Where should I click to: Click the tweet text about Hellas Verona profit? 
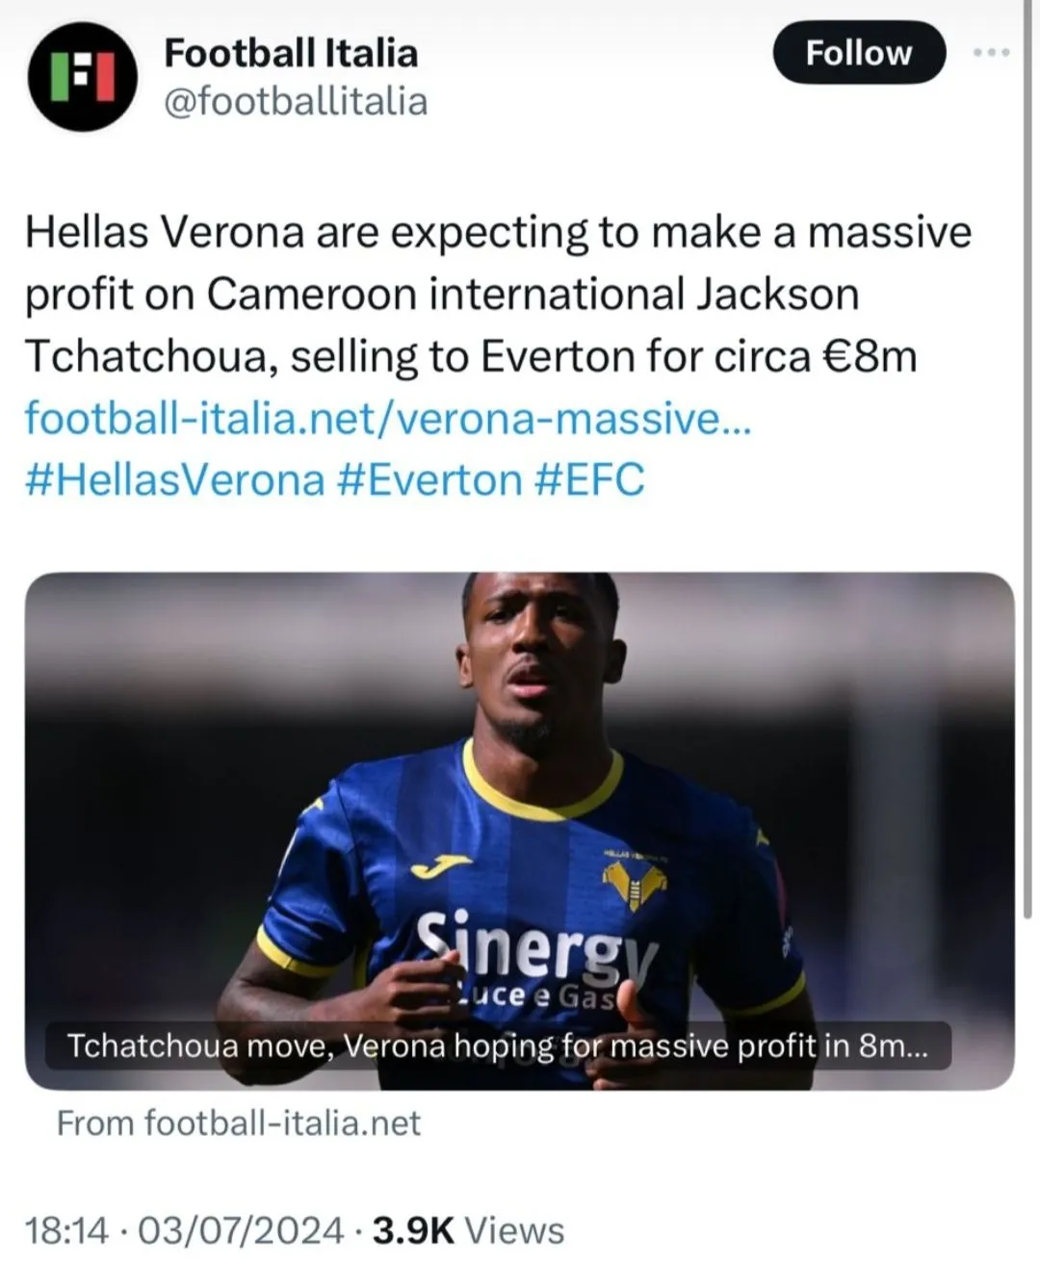(x=497, y=294)
